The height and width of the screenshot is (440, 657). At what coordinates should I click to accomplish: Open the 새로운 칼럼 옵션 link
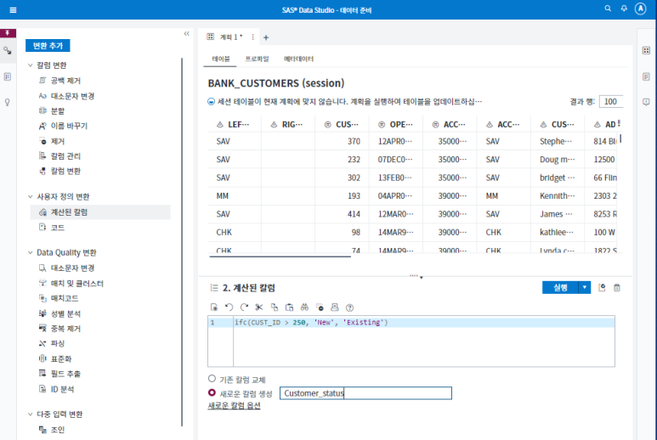pos(234,406)
